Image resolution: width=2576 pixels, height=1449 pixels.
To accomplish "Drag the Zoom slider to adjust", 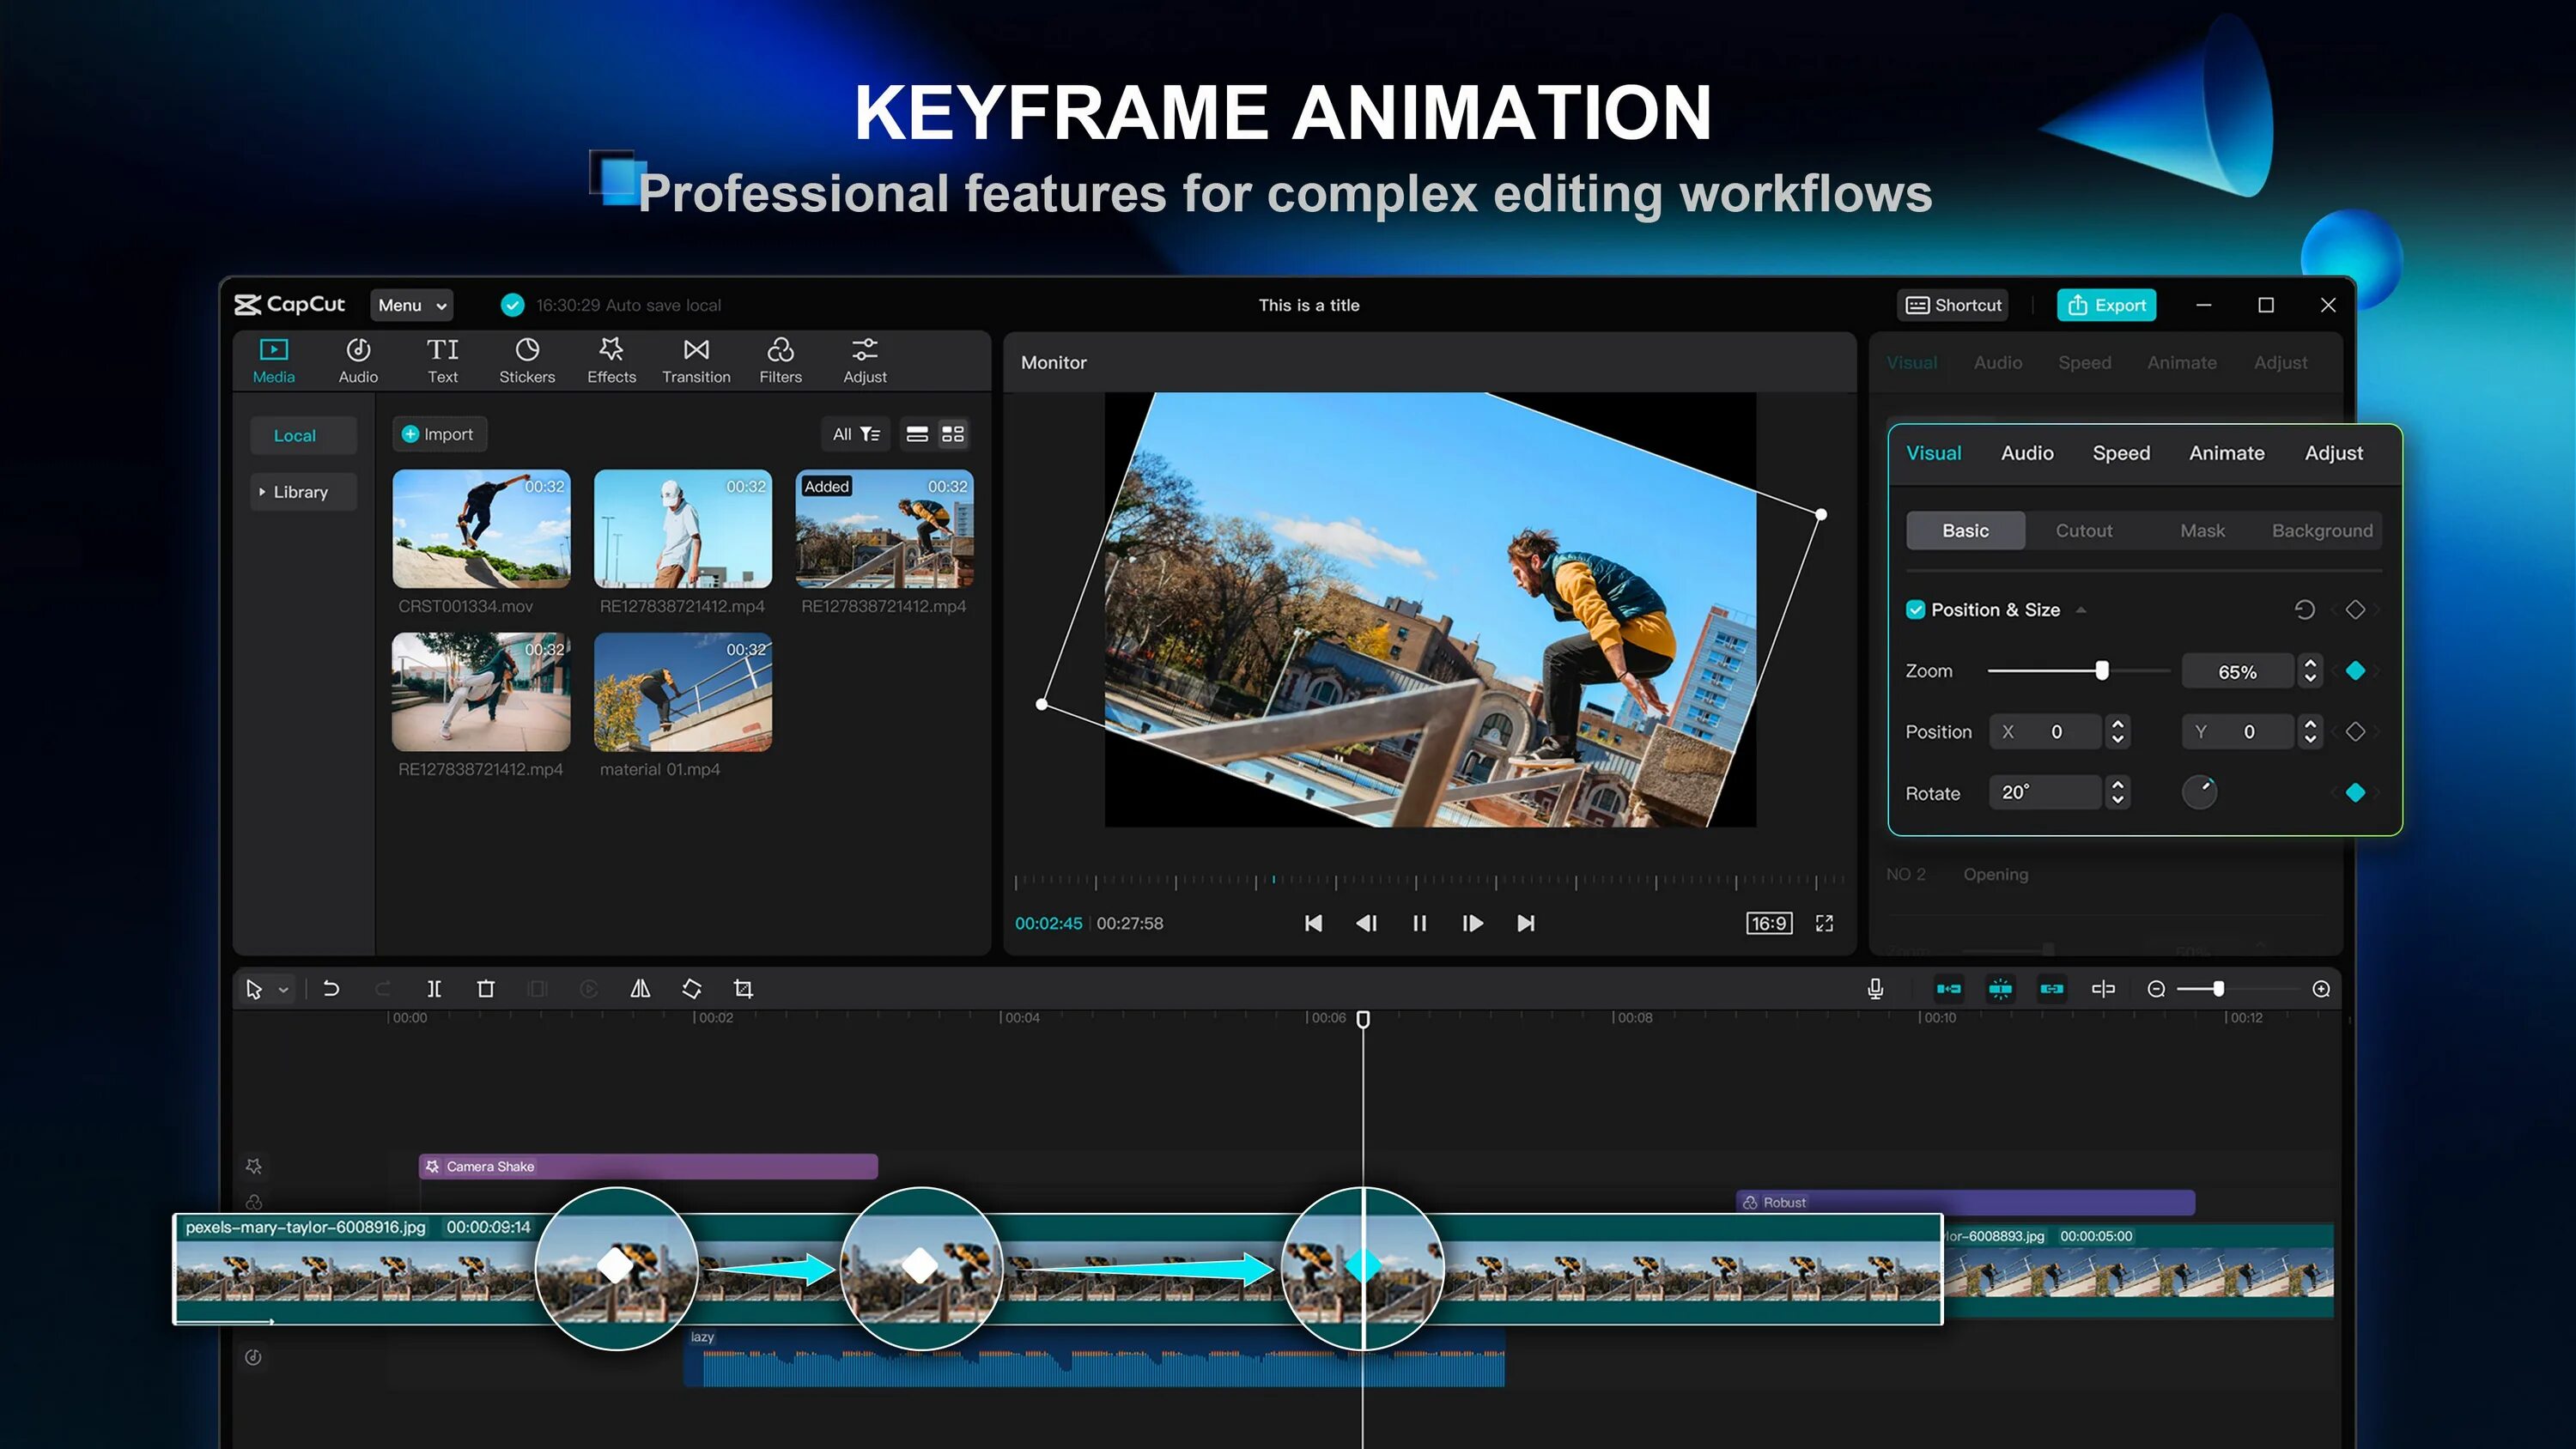I will click(x=2100, y=669).
